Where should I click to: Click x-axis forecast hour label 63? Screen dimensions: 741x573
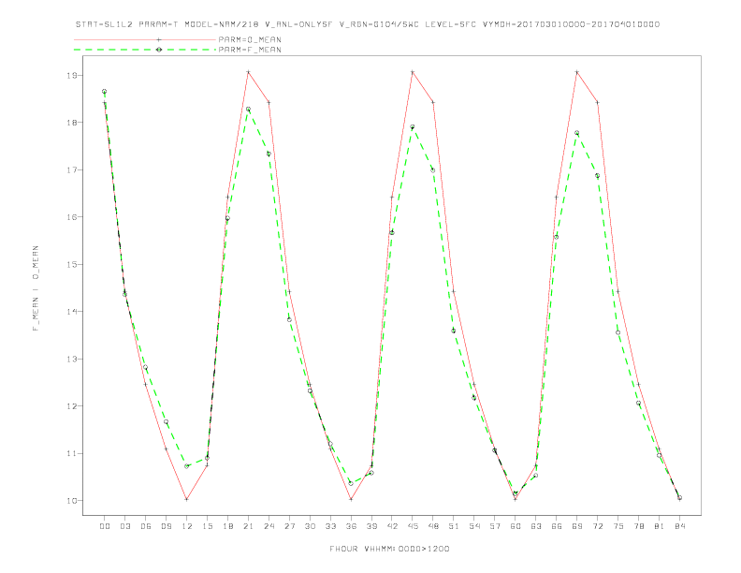click(x=536, y=526)
